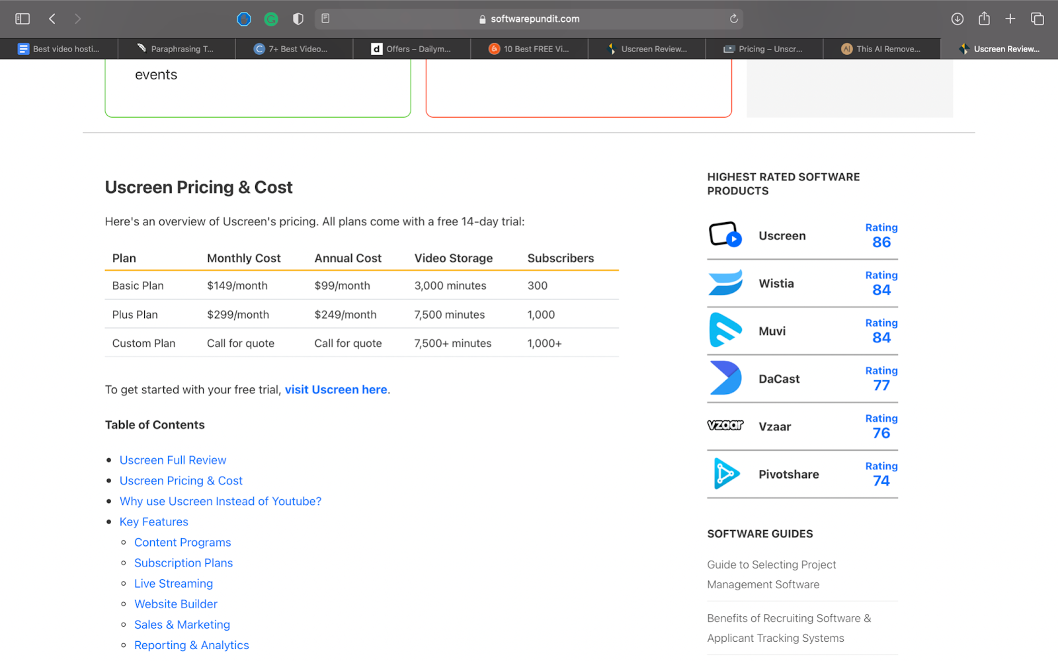Open Why use Uscreen Instead of Youtube?
Screen dimensions: 1058x661
click(x=220, y=501)
